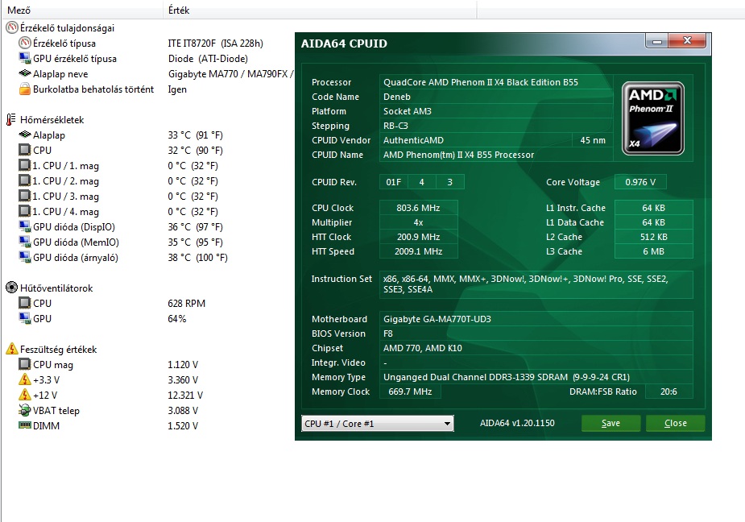Click the monitor icon beside GPU dióda (árnyaló)

[24, 257]
